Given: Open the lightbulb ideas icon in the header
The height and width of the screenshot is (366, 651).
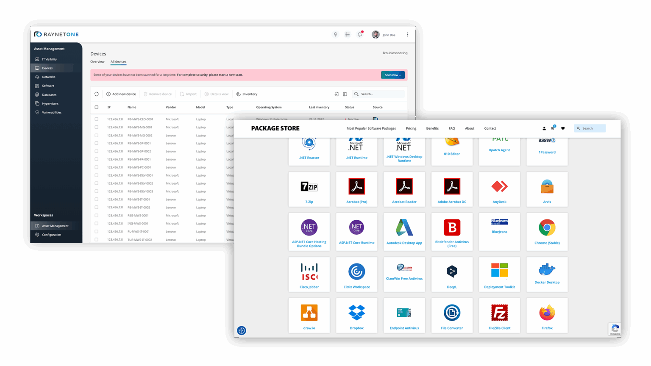Looking at the screenshot, I should click(x=335, y=34).
